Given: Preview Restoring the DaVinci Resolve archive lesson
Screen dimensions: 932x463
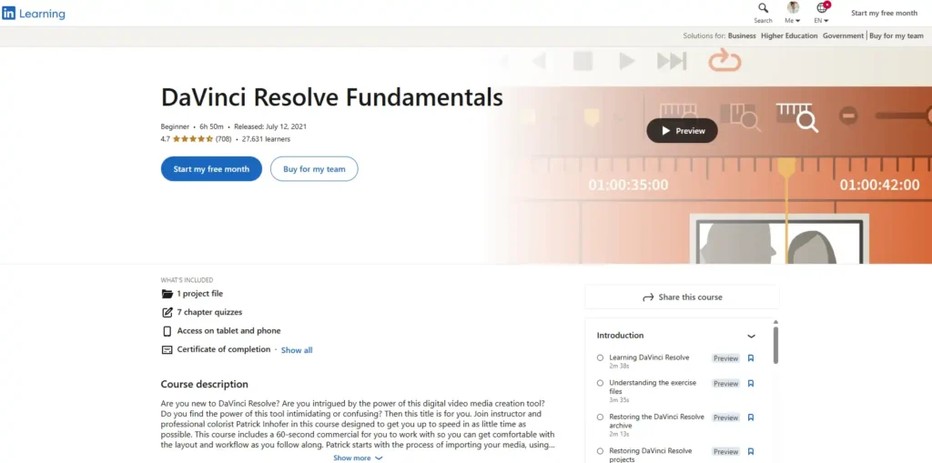Looking at the screenshot, I should (725, 418).
